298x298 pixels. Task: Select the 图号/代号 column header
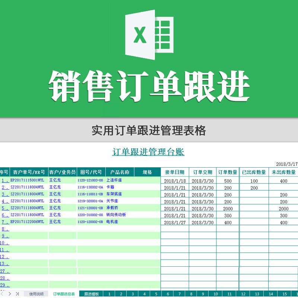click(91, 172)
